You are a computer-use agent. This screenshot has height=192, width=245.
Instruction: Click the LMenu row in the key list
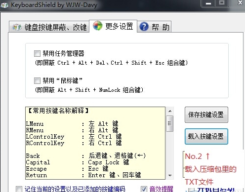72,124
